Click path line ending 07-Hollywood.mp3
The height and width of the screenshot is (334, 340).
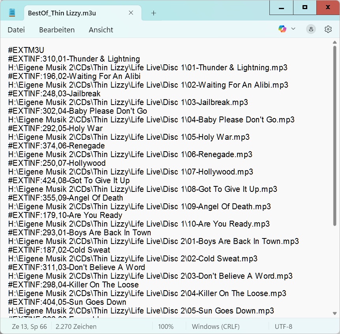[x=131, y=172]
